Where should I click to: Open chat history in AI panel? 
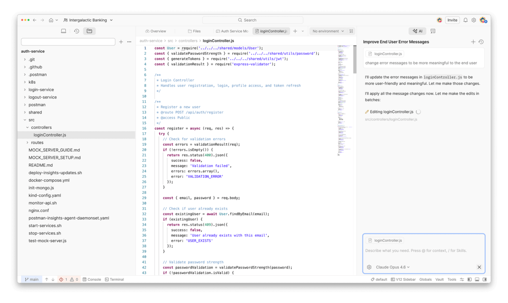point(481,42)
